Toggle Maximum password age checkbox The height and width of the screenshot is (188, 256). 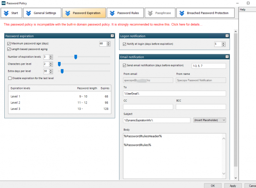point(9,44)
